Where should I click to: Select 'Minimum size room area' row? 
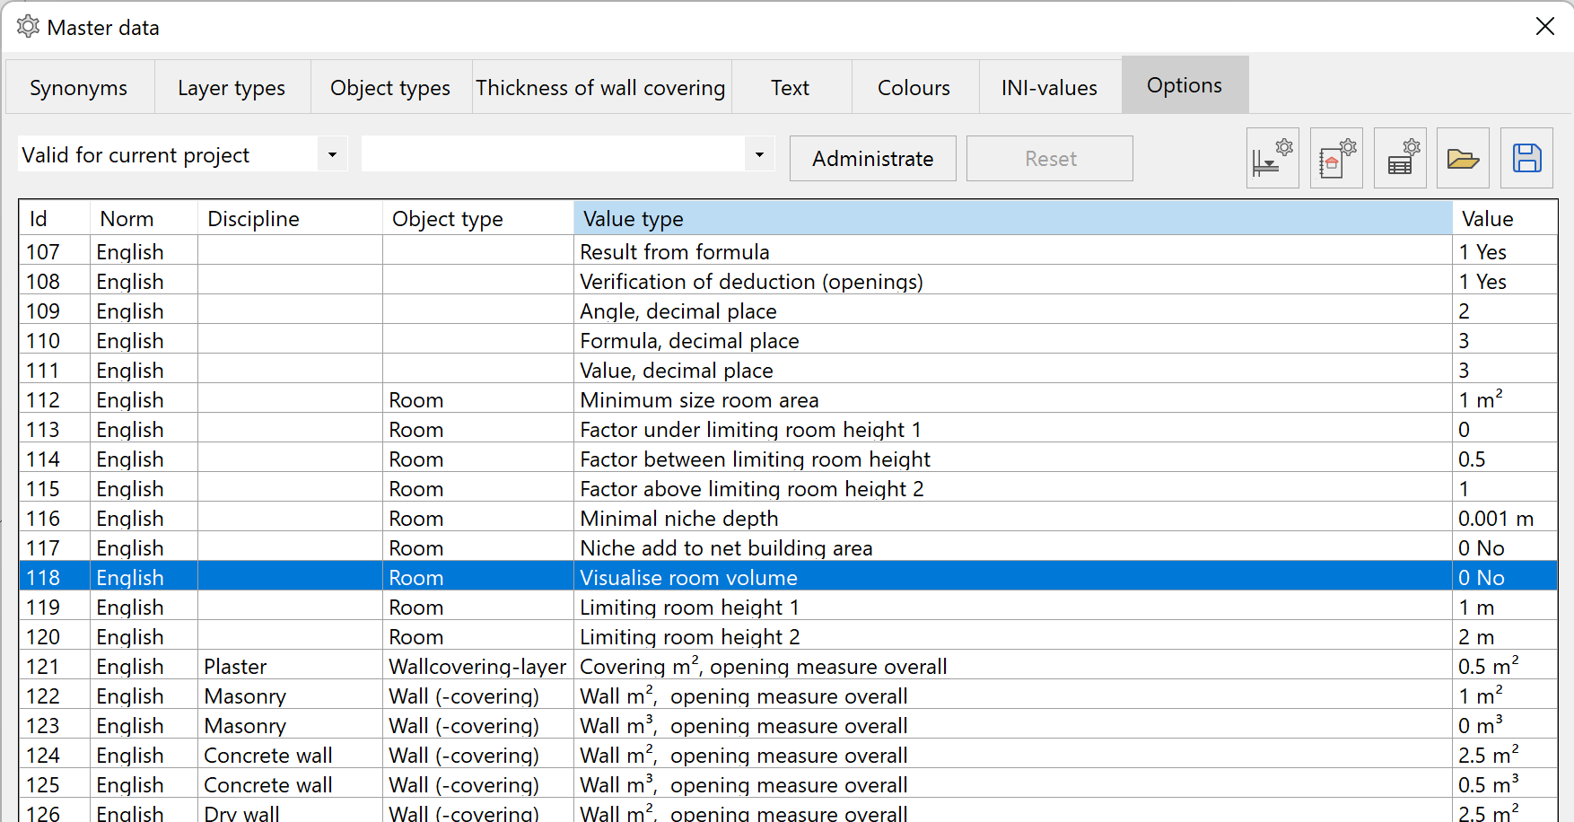coord(788,399)
